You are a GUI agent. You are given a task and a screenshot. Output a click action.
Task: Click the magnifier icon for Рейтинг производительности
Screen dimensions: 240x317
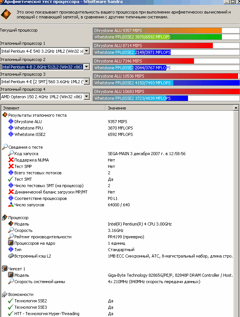point(11,237)
